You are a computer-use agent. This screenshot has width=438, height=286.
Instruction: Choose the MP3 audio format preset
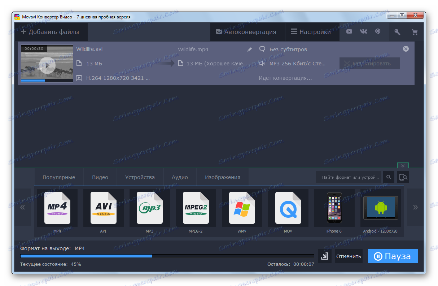coord(150,208)
